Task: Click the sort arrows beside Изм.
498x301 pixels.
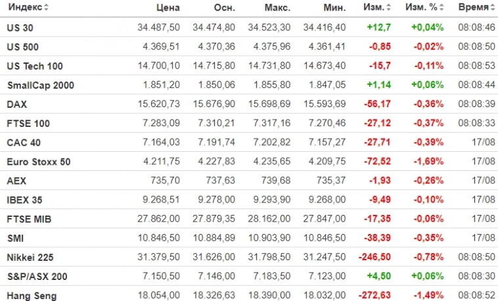Action: (388, 8)
